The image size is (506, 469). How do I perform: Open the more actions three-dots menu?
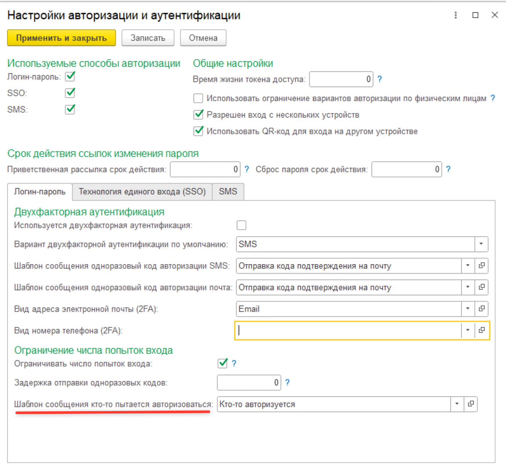coord(456,15)
